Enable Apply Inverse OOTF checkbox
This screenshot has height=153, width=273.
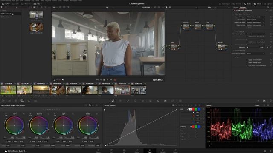(247, 62)
